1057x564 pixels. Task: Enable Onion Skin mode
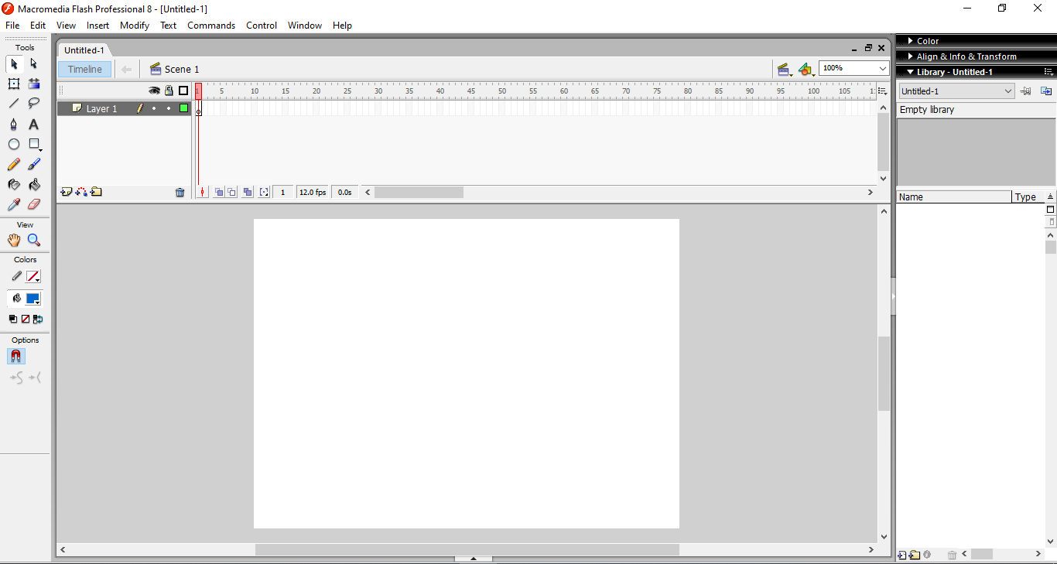tap(218, 192)
